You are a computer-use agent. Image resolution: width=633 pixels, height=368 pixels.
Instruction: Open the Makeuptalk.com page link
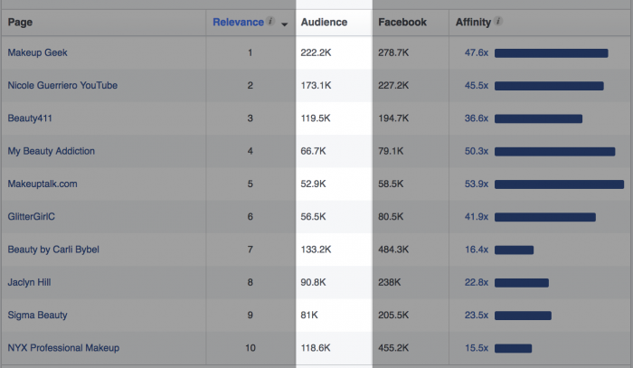[x=43, y=184]
